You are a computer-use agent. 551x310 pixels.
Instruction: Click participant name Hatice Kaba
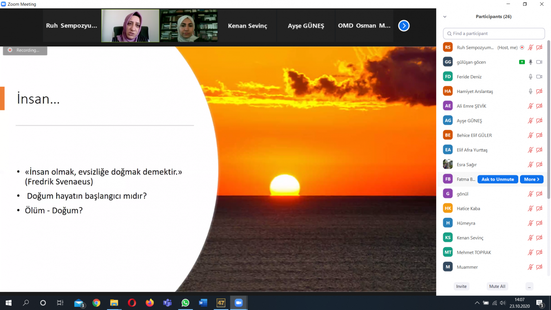pos(468,209)
